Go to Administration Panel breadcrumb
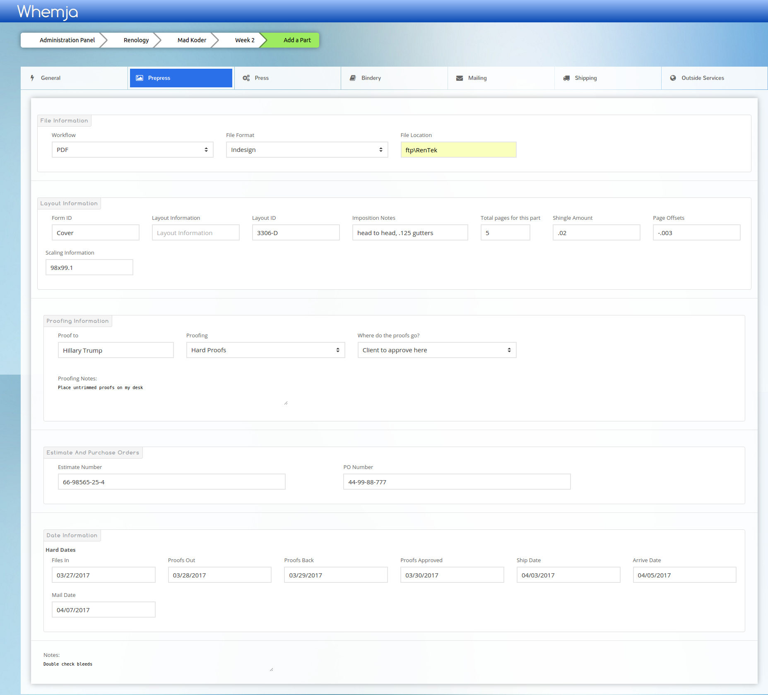Image resolution: width=768 pixels, height=695 pixels. tap(67, 40)
